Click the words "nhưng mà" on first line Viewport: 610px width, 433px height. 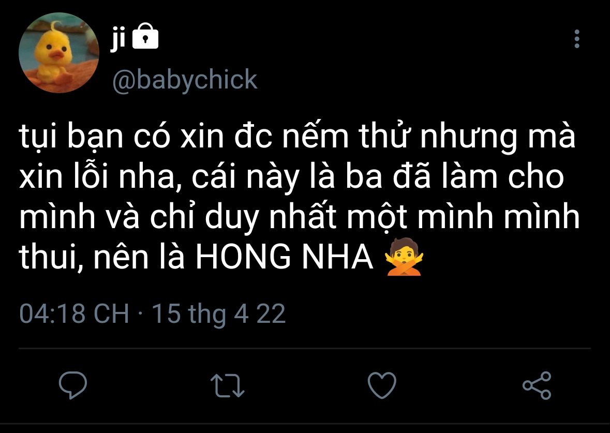click(498, 137)
